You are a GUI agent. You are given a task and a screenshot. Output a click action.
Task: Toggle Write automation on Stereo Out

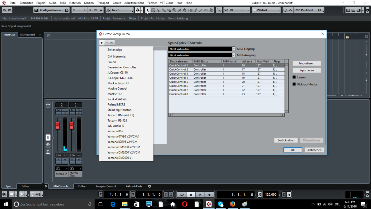(x=79, y=160)
